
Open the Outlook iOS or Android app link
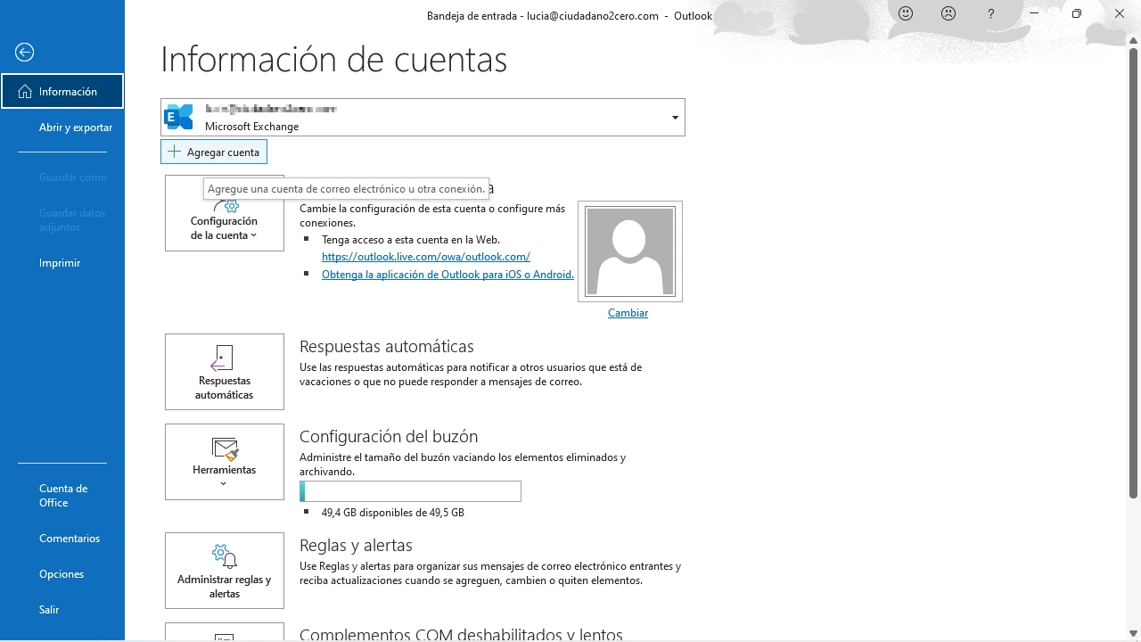(447, 275)
